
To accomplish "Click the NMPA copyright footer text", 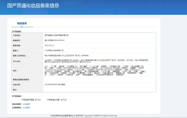I will point(84,116).
